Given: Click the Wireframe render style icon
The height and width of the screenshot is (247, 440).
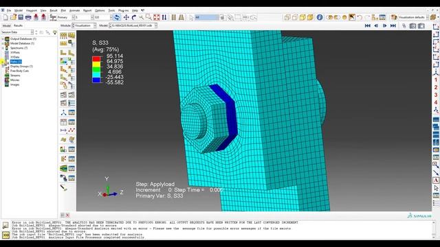Looking at the screenshot, I should (287, 17).
